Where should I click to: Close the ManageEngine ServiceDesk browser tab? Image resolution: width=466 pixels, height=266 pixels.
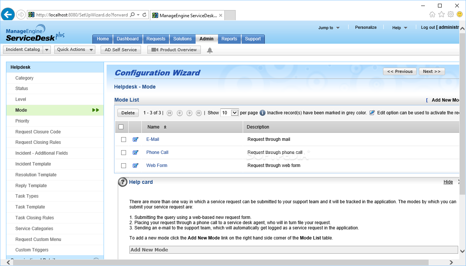click(x=221, y=15)
